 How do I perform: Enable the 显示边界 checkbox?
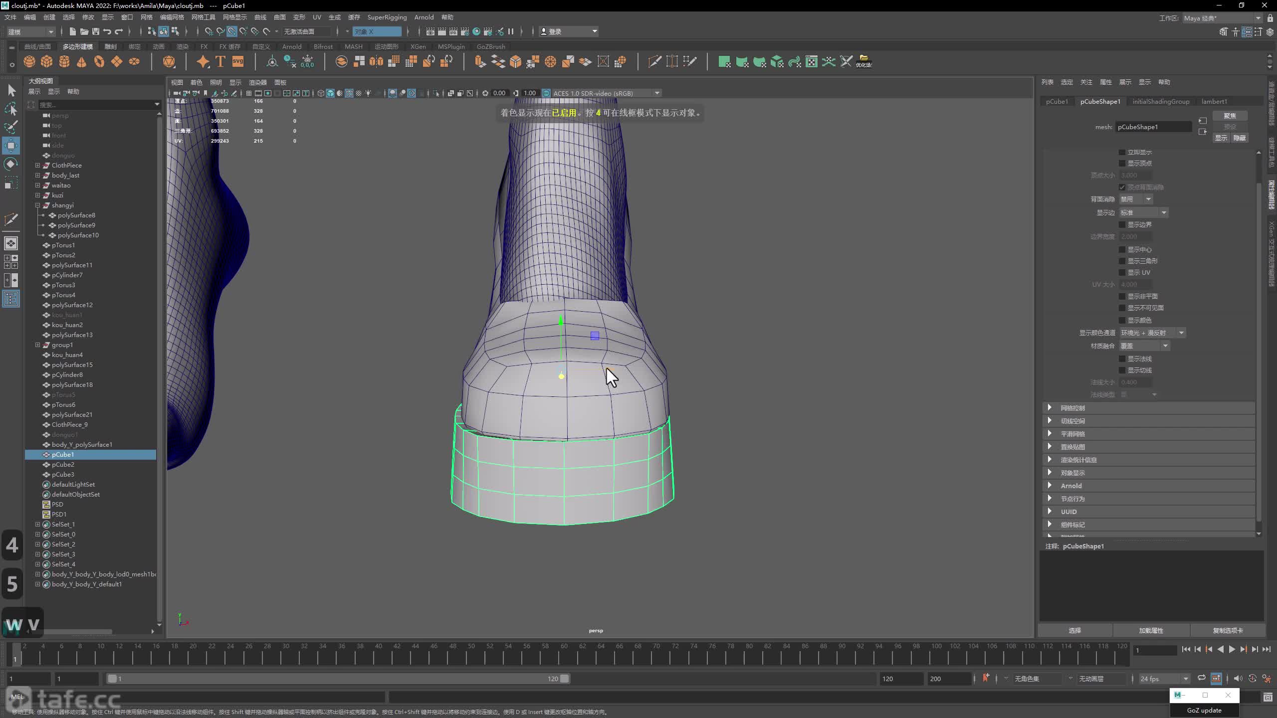pos(1122,224)
